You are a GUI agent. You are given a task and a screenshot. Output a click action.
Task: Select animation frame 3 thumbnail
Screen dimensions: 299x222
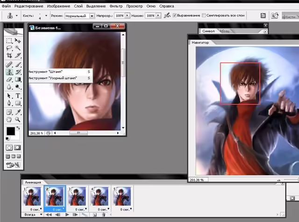(77, 196)
